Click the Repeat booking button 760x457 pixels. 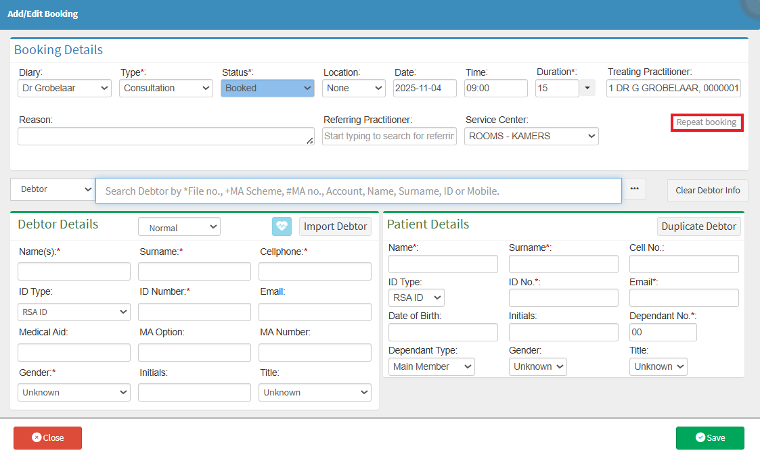707,122
